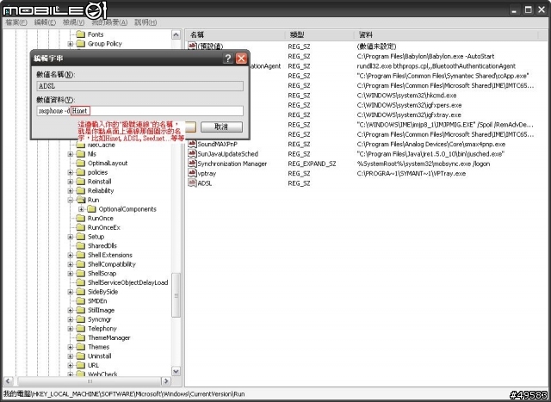Click the open Run folder icon

[81, 200]
